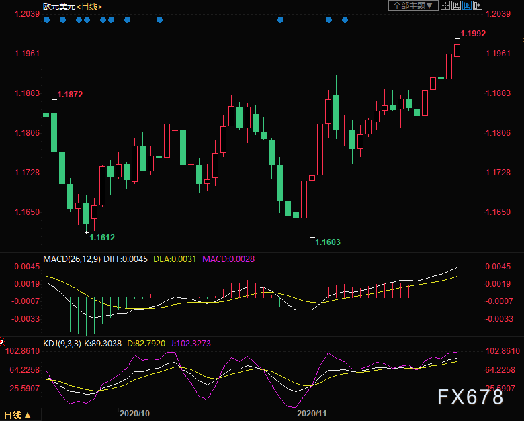Click the 2020/11 date on time axis
Viewport: 524px width, 421px height.
click(x=311, y=415)
